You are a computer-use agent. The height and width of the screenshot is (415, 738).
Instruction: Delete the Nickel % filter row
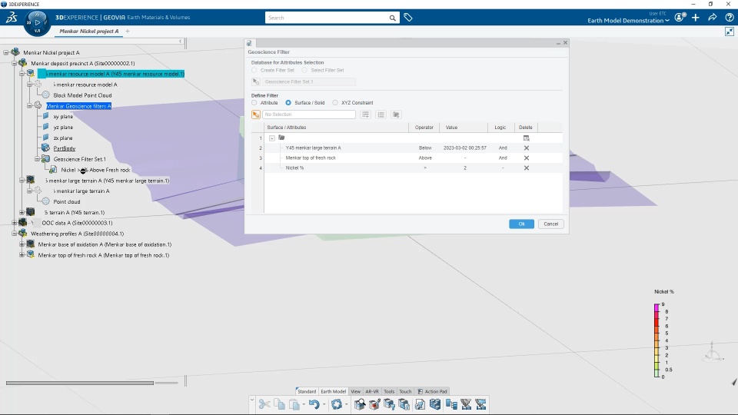click(526, 168)
